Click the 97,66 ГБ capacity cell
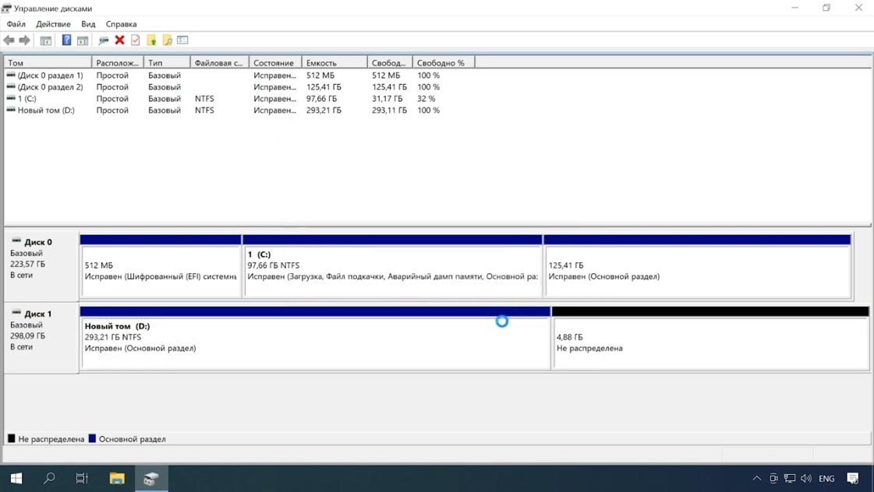The width and height of the screenshot is (874, 492). [322, 99]
